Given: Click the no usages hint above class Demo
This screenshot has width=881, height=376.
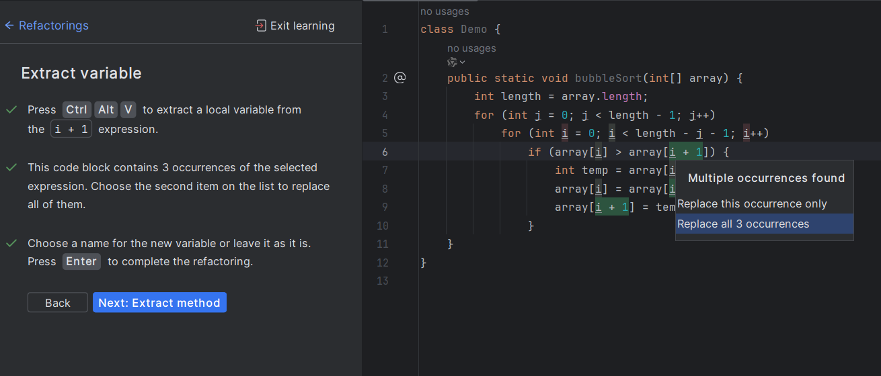Looking at the screenshot, I should click(x=445, y=11).
